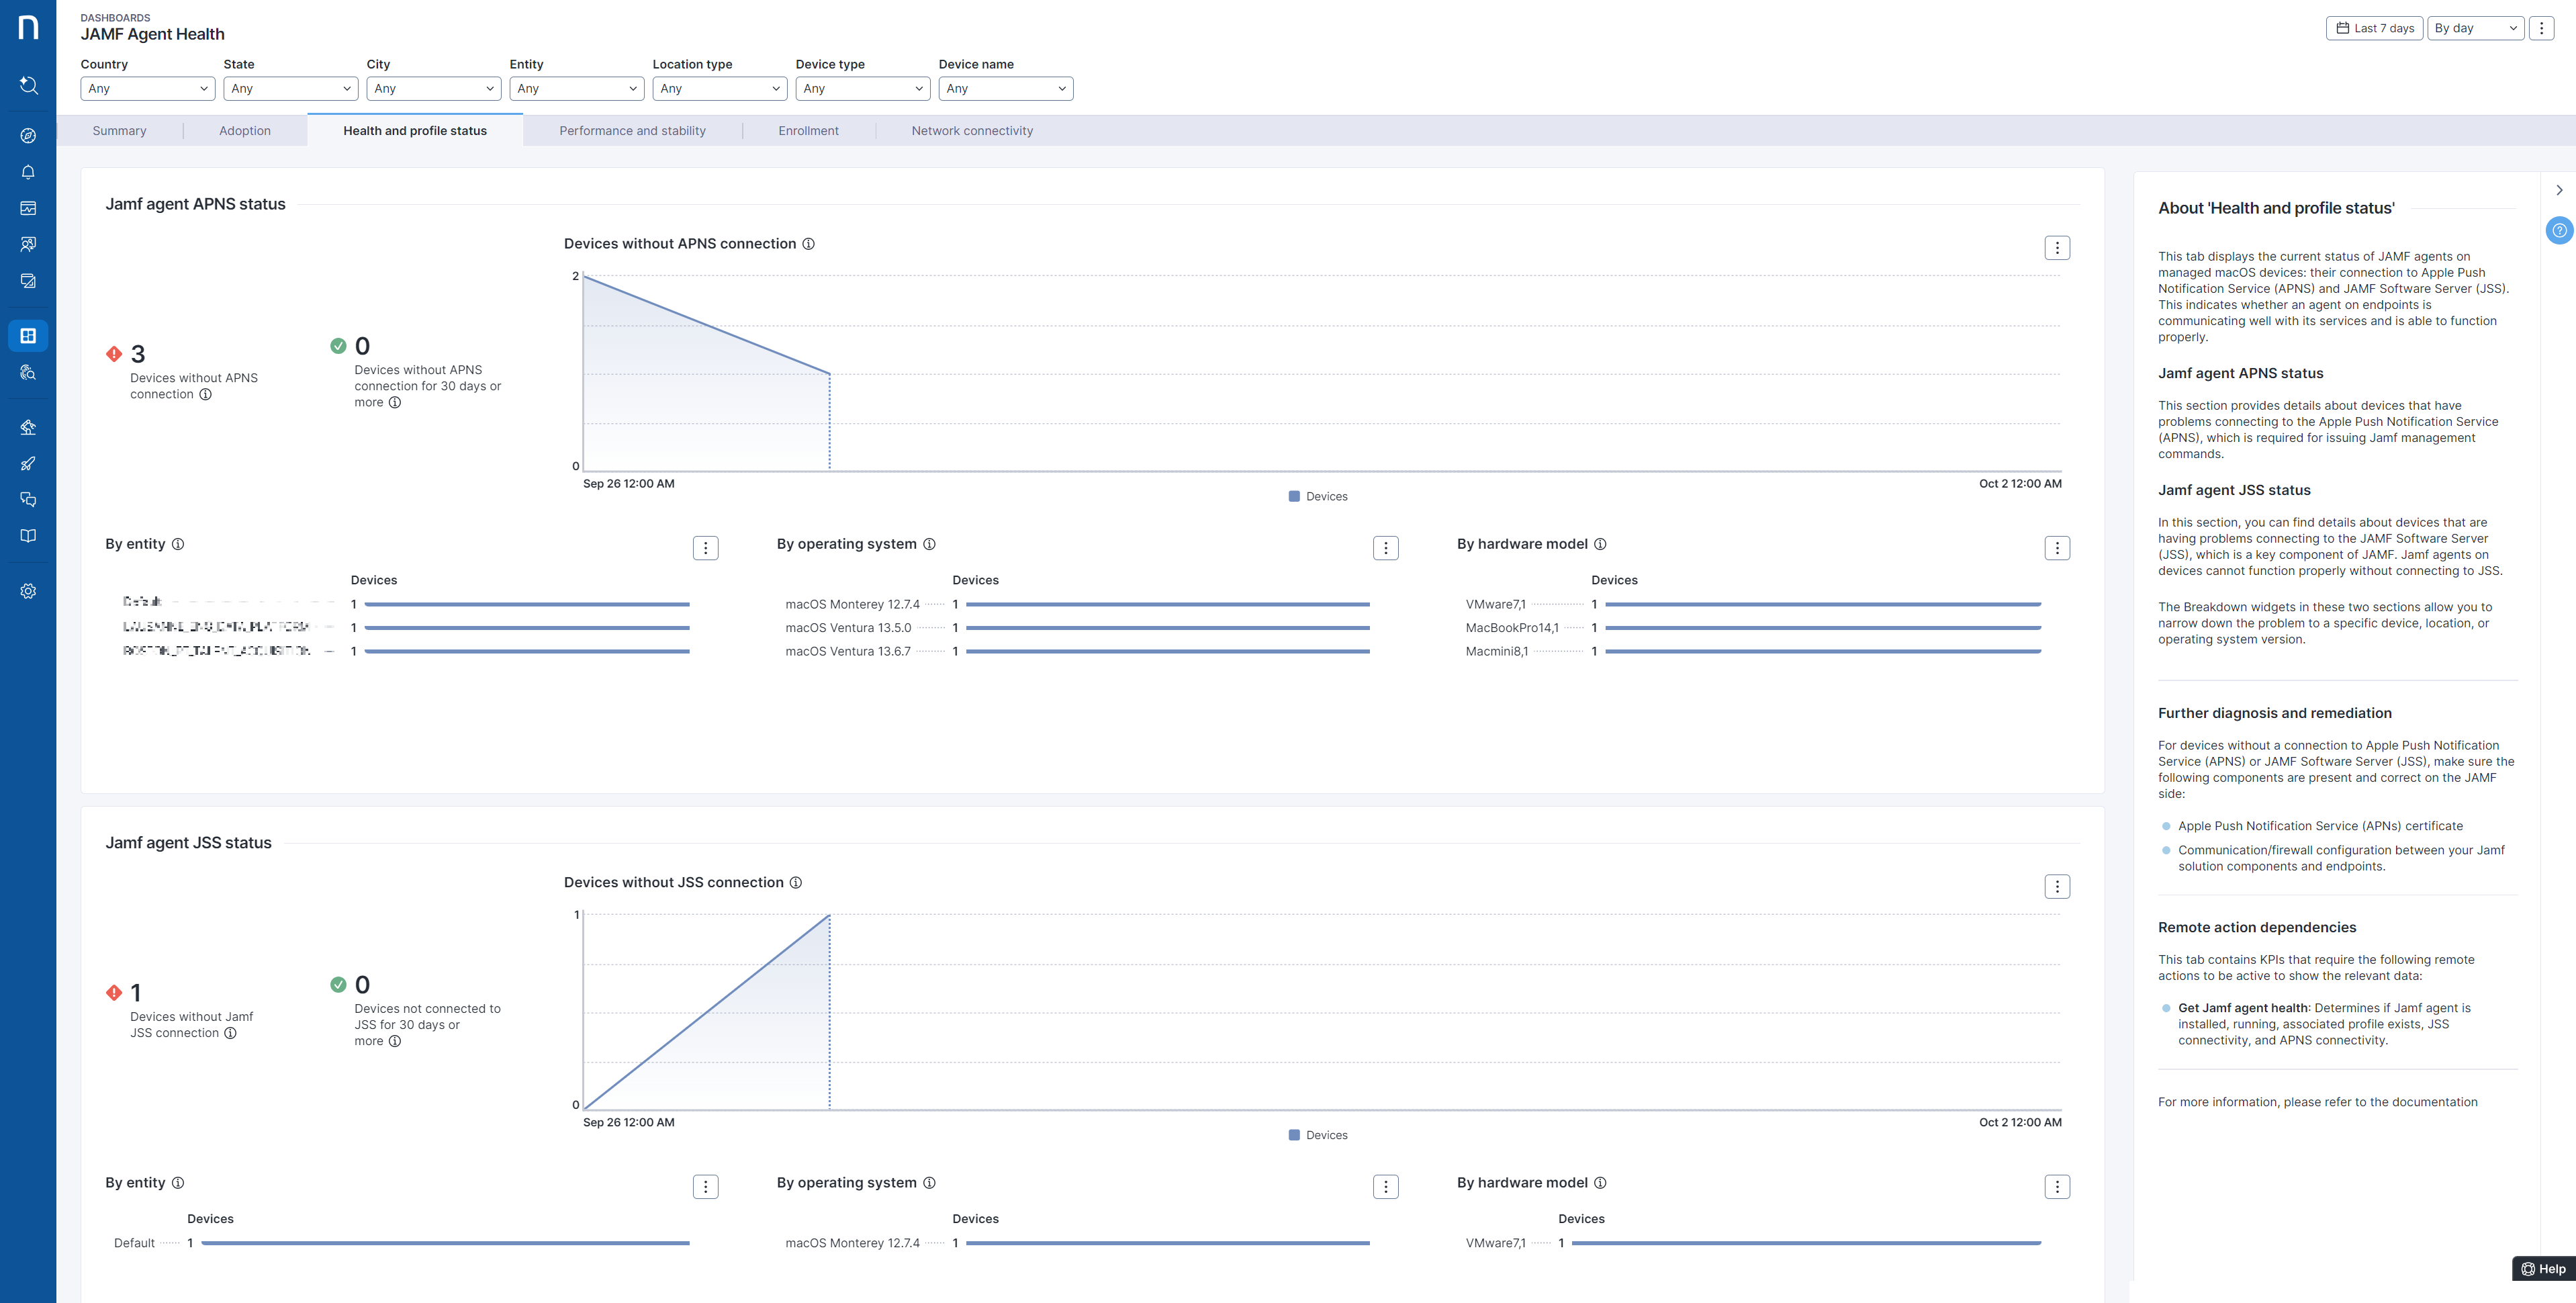The height and width of the screenshot is (1303, 2576).
Task: Open the By day granularity dropdown
Action: pos(2475,28)
